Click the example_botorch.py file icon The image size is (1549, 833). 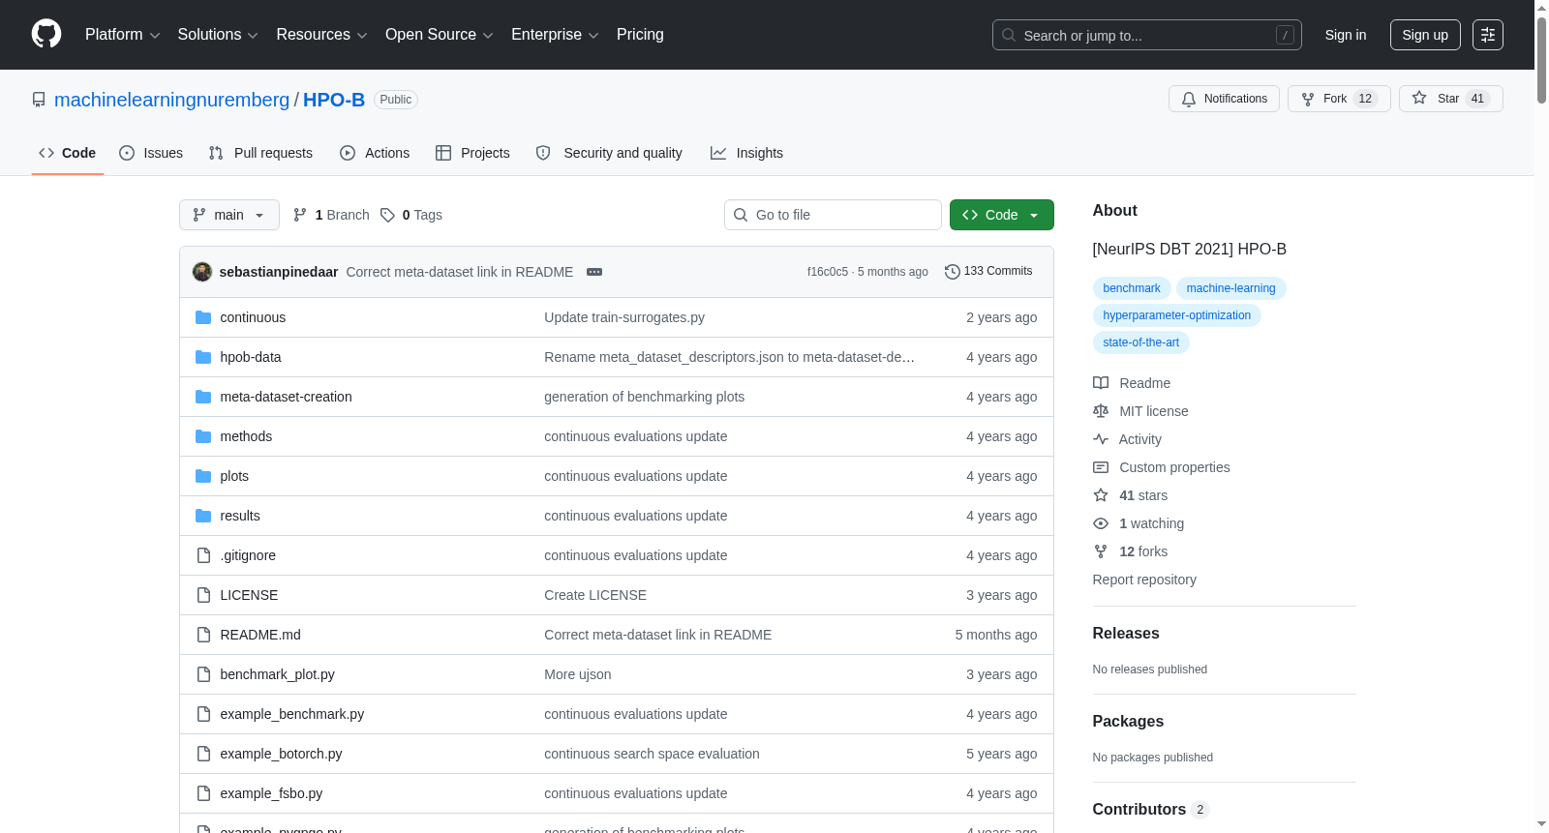click(x=203, y=754)
